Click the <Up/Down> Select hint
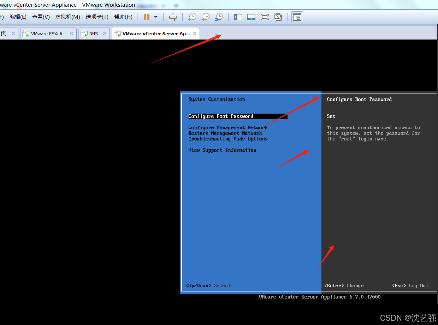This screenshot has height=325, width=438. point(208,285)
